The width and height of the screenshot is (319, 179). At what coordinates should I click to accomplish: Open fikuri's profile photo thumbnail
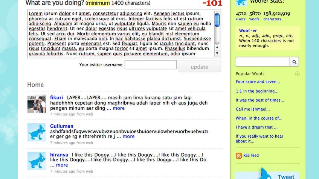click(37, 104)
